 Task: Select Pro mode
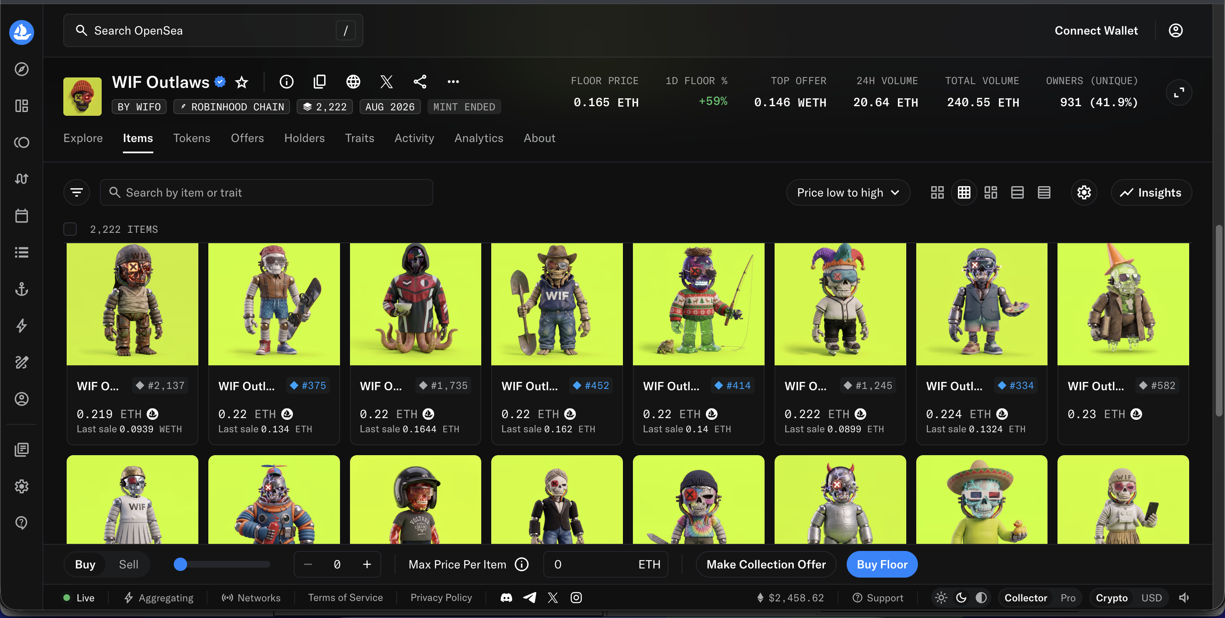[x=1067, y=598]
